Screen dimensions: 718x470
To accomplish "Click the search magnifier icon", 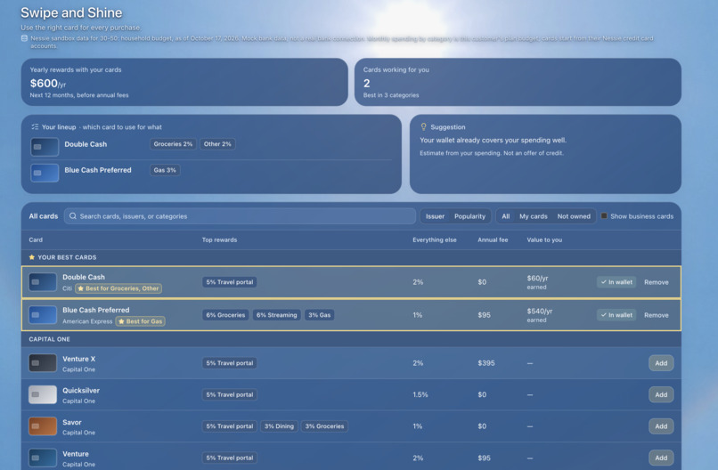I will point(73,216).
